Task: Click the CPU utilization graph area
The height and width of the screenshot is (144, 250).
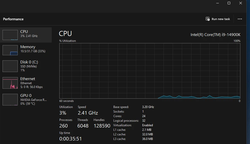Action: (x=150, y=71)
